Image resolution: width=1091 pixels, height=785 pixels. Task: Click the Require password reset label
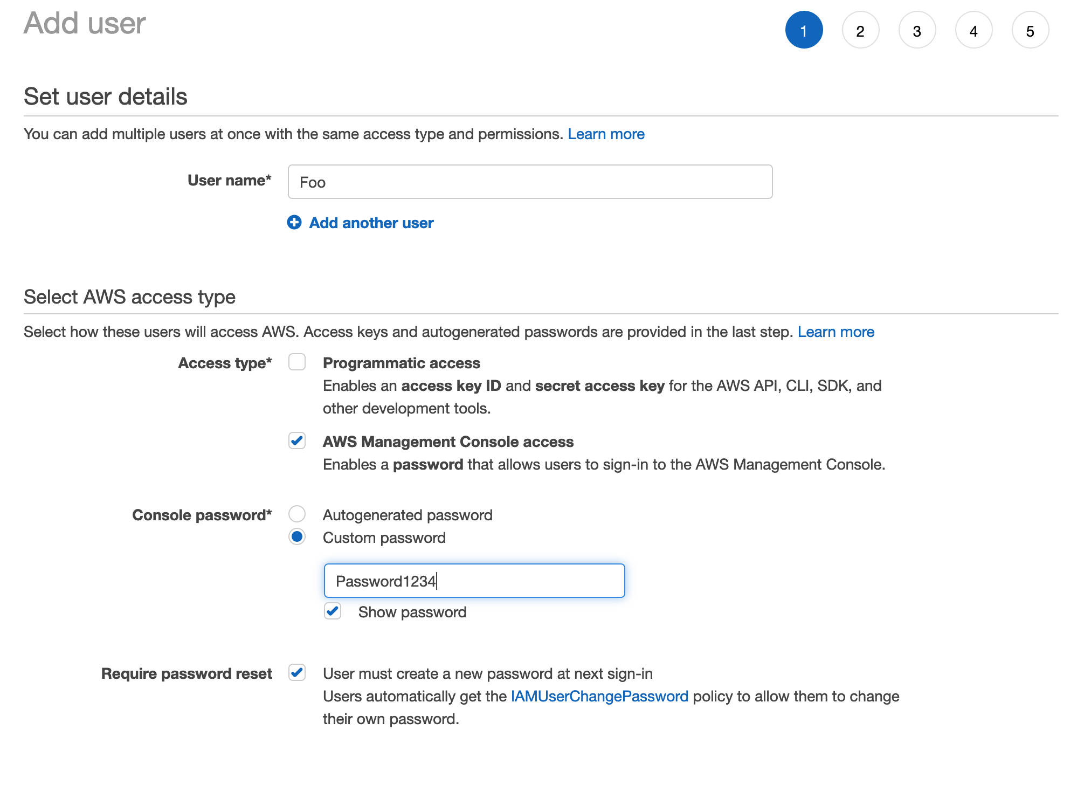(x=187, y=673)
